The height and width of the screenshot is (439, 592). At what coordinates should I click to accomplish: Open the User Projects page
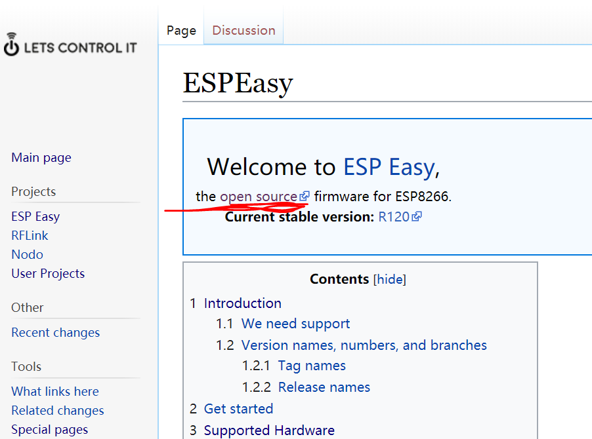click(47, 273)
